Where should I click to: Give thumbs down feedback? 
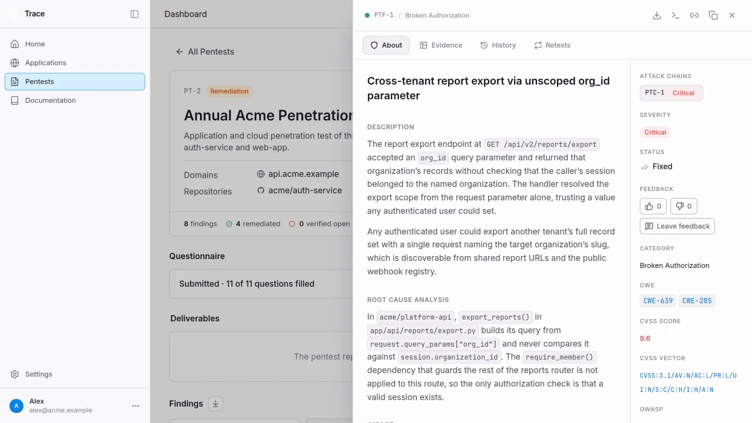[x=684, y=206]
